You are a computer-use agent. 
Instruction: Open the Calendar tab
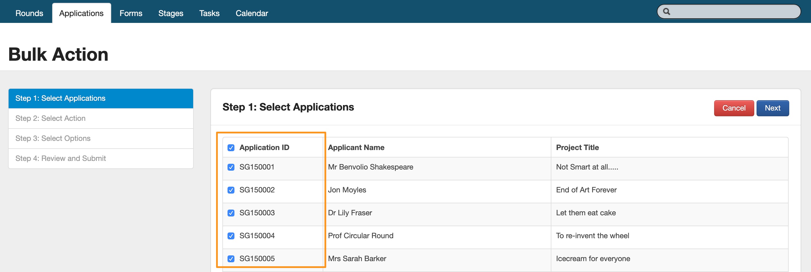252,13
